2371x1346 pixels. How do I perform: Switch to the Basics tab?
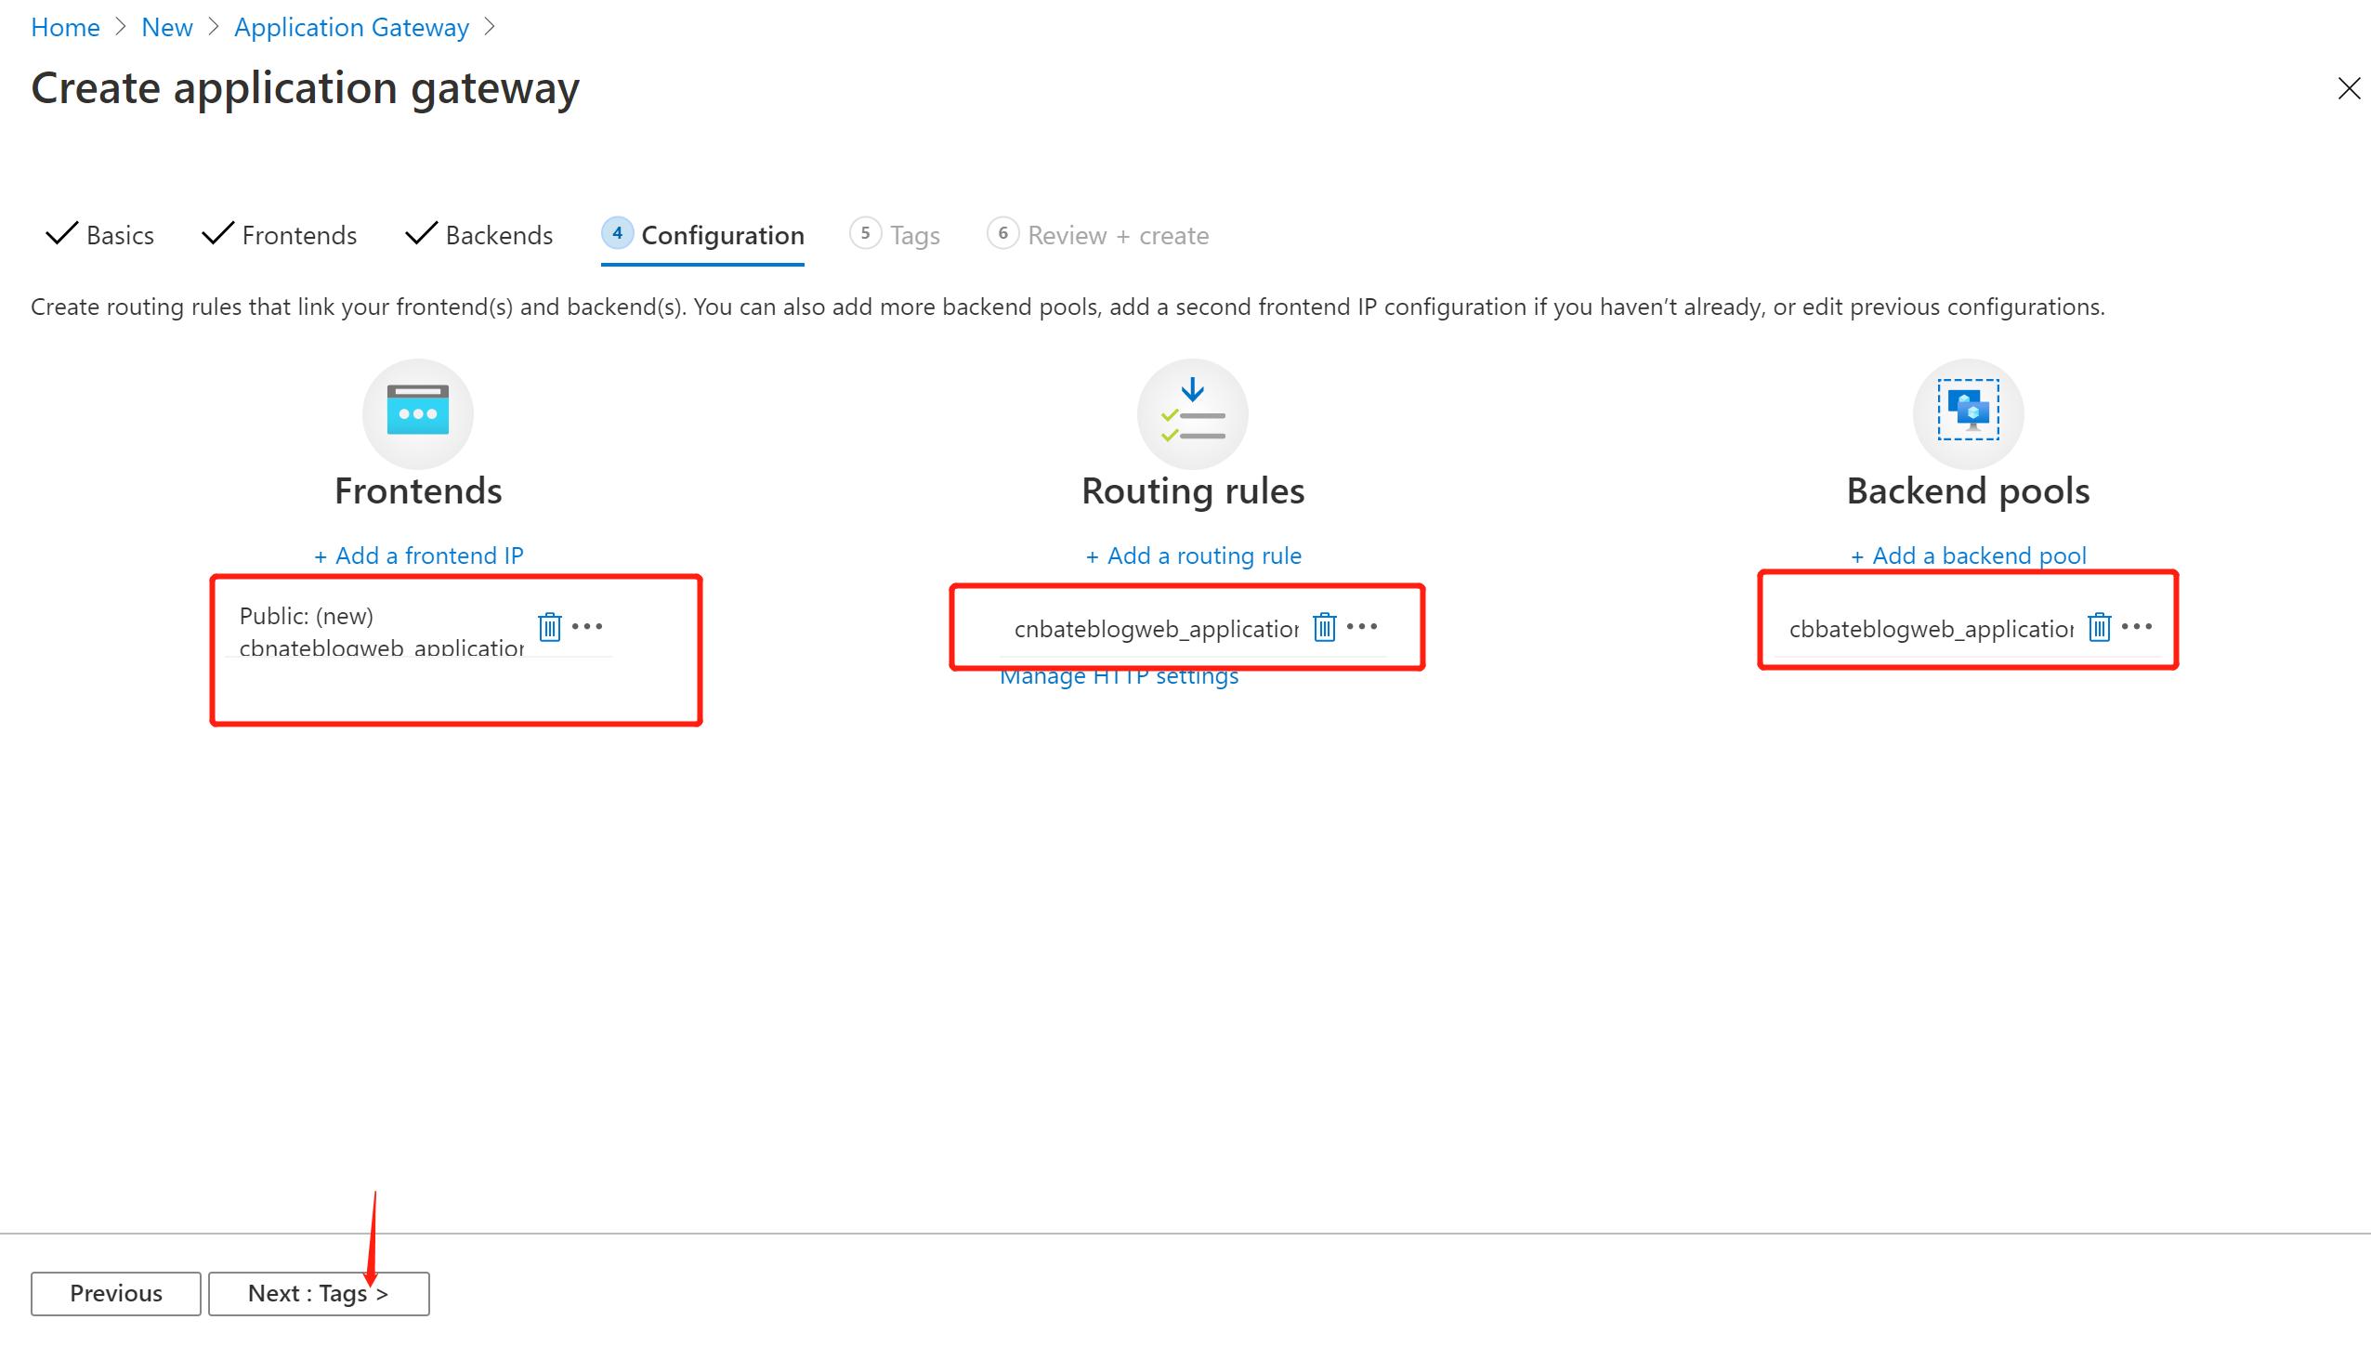click(119, 235)
